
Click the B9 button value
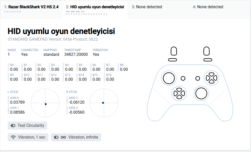pyautogui.click(x=14, y=79)
